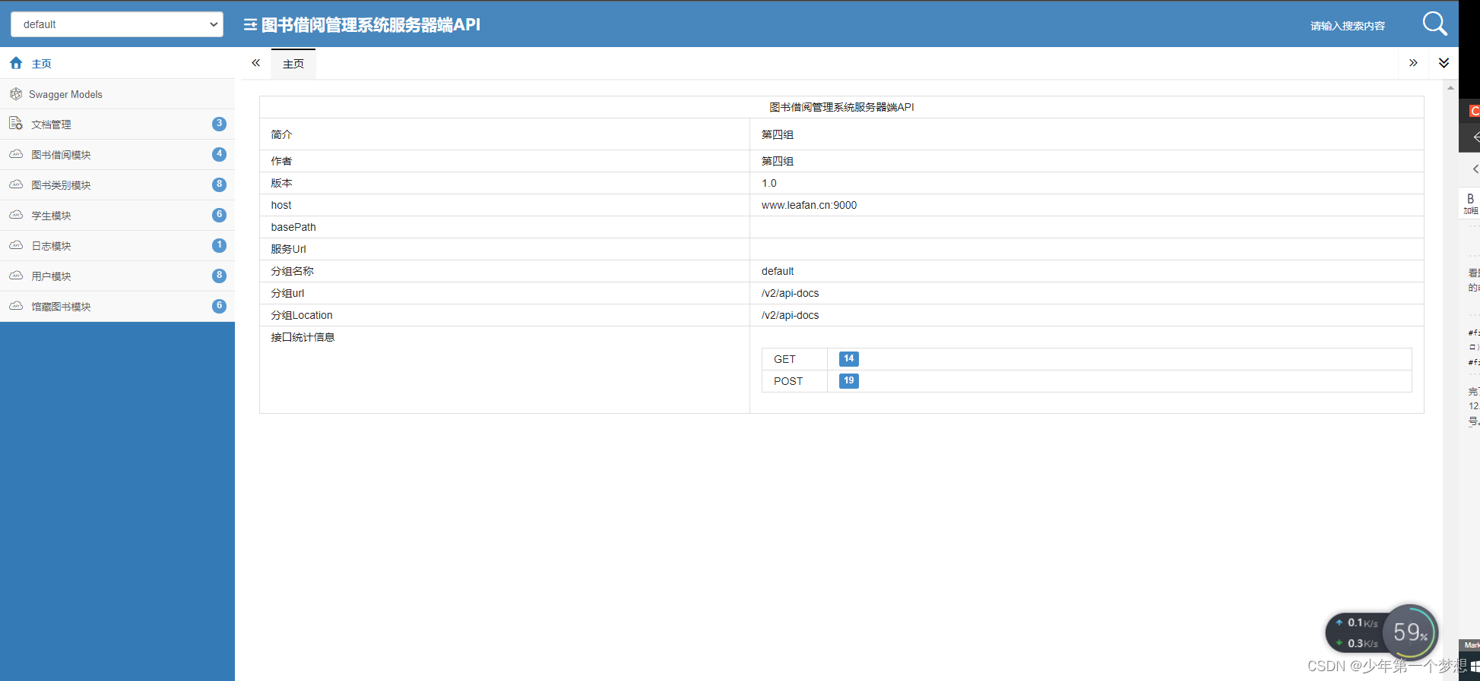Open 主页 in the sidebar

tap(117, 63)
